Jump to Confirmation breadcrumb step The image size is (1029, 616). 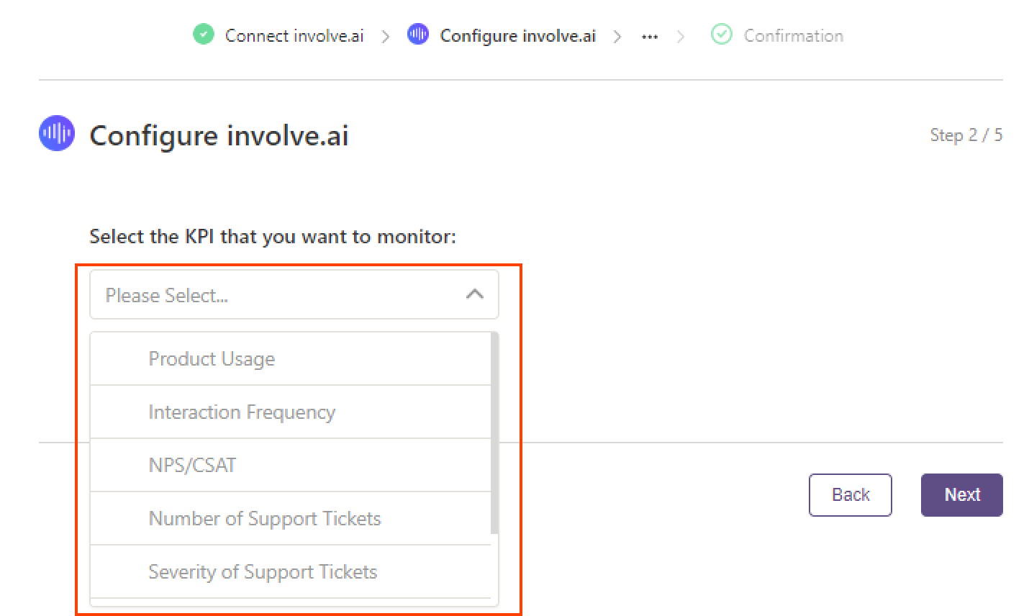[x=793, y=35]
